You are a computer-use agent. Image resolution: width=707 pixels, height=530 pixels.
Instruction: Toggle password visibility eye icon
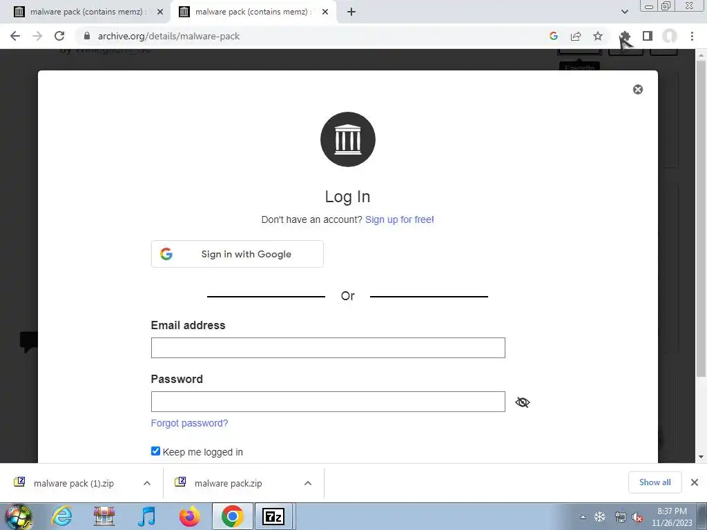click(x=523, y=402)
